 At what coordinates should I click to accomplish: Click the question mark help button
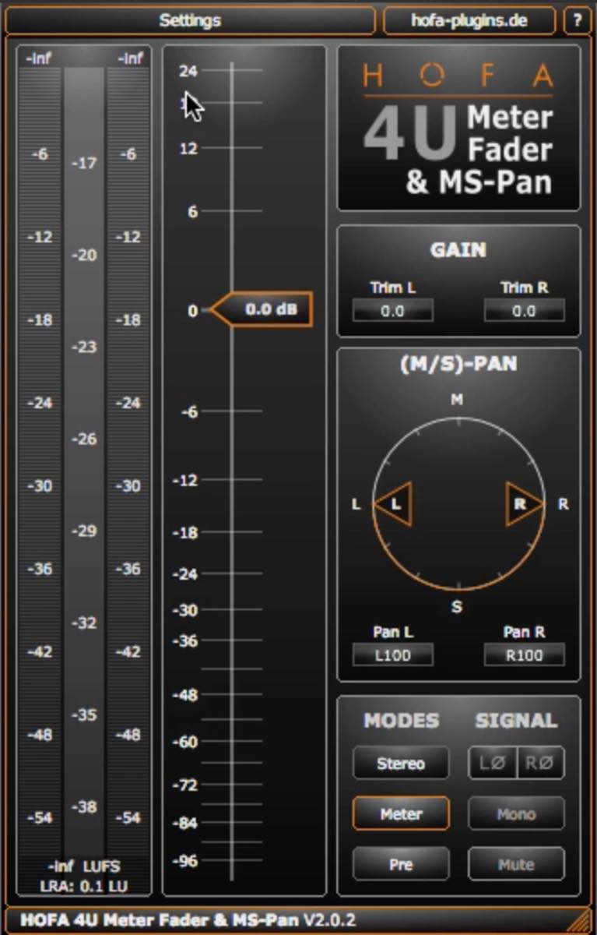577,20
